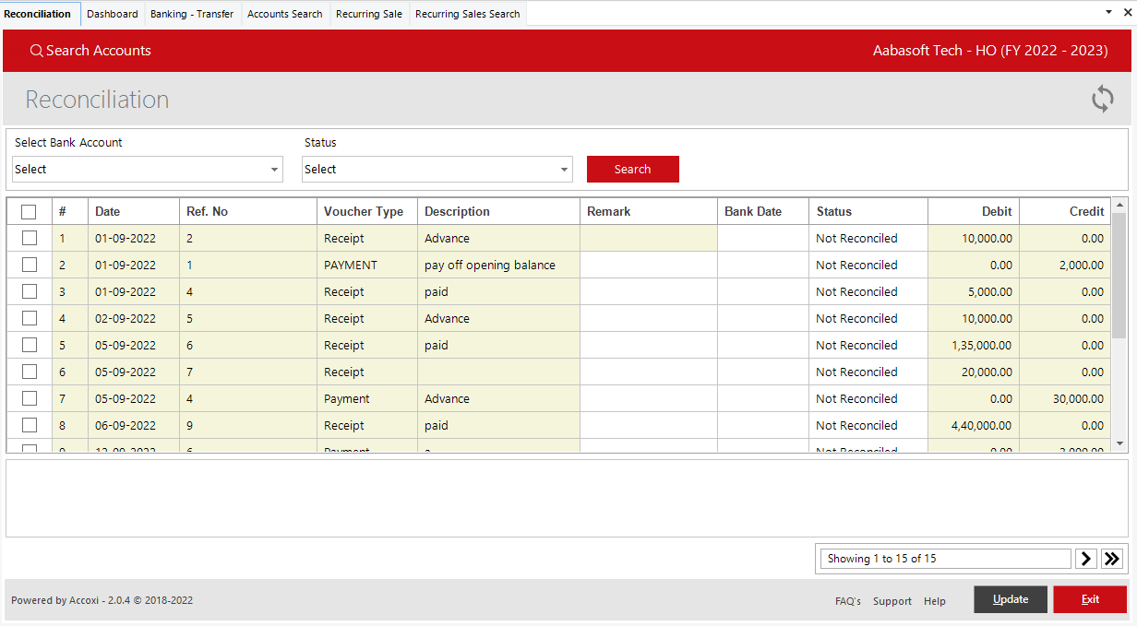Go to Recurring Sales Search tab
Screen dimensions: 1137x626
click(x=468, y=14)
